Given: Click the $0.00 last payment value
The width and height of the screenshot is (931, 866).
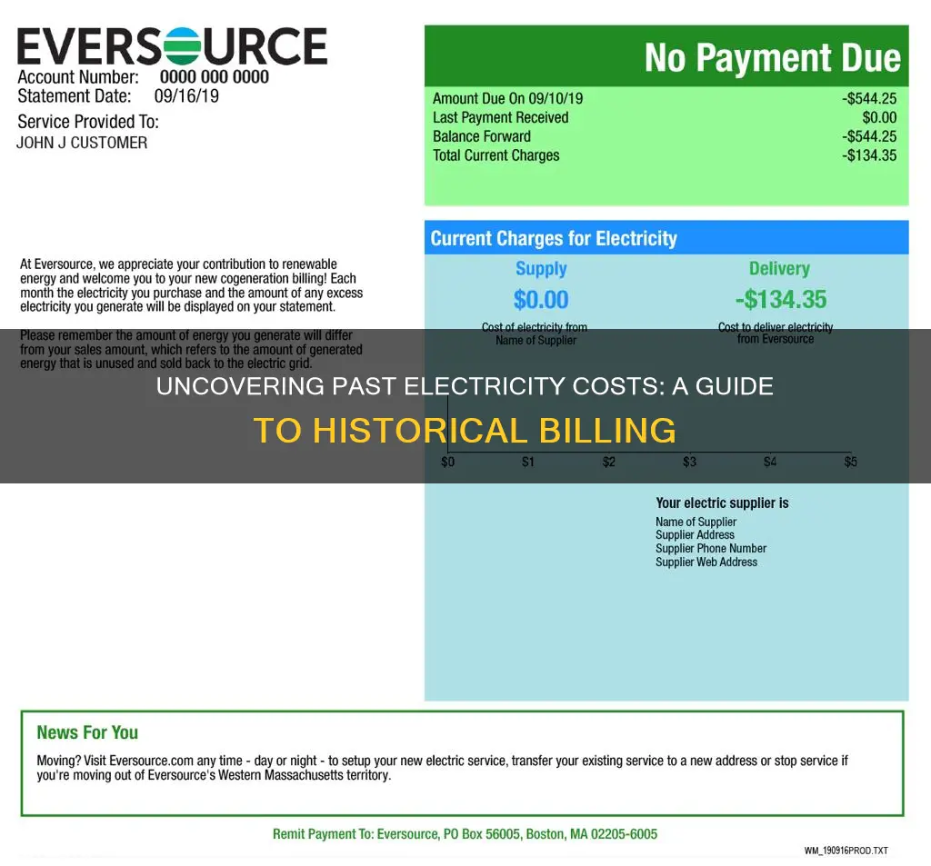Looking at the screenshot, I should tap(879, 117).
